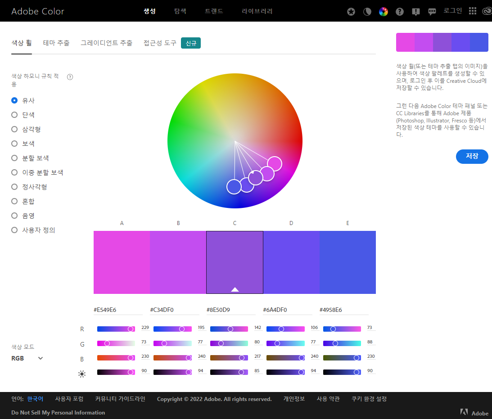
Task: Click the #8E50D9 hex input field
Action: [230, 310]
